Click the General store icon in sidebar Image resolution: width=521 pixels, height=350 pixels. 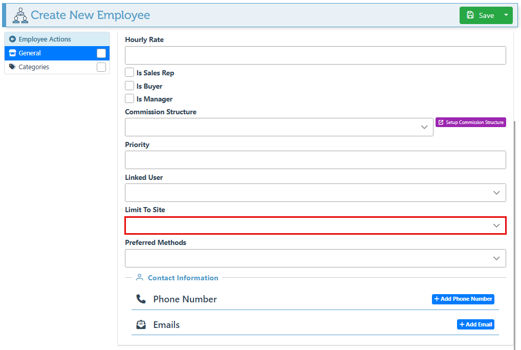coord(12,53)
